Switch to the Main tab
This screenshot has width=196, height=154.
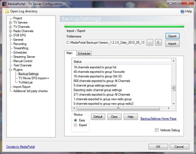(70, 53)
